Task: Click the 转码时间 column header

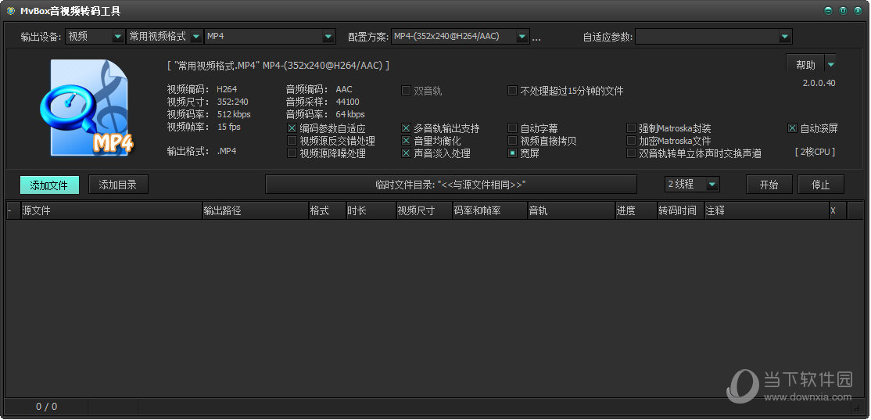Action: (681, 210)
